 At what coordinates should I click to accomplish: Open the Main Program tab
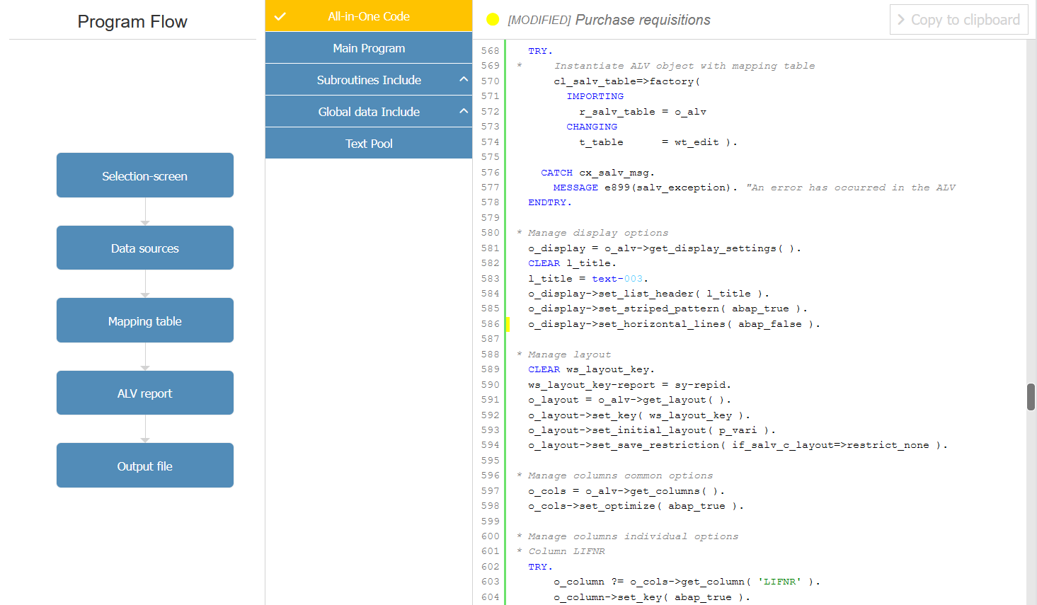369,47
